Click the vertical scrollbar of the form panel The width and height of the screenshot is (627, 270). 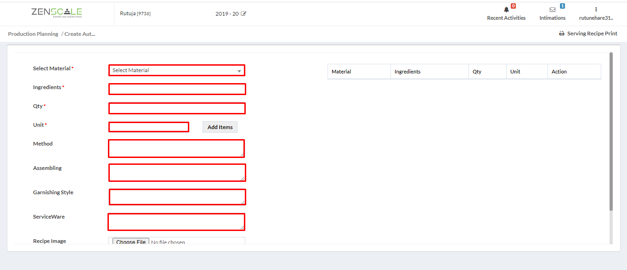pos(611,131)
